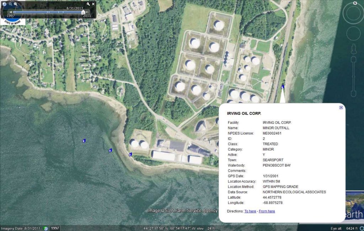Screen dimensions: 364x231
Task: Click the Street View pegman icon
Action: coord(354,49)
